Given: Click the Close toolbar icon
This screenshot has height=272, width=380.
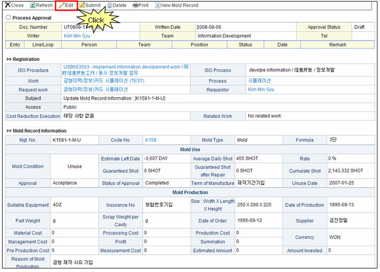Looking at the screenshot, I should [x=8, y=5].
